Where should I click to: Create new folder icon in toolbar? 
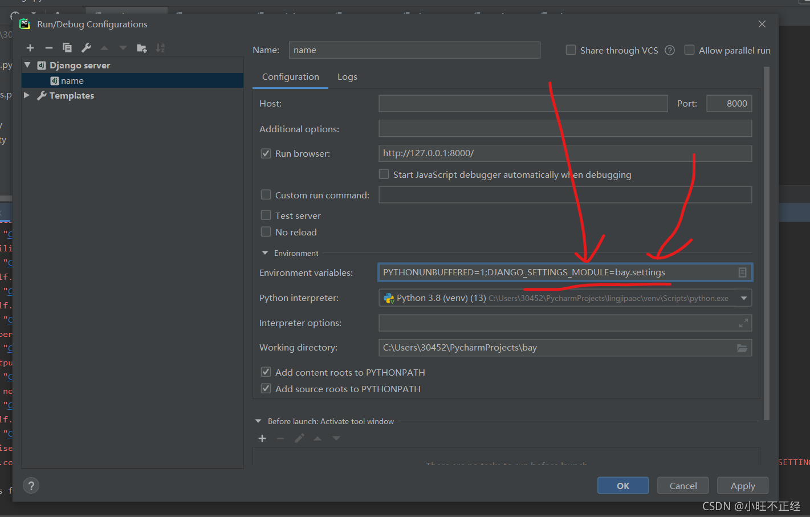point(142,48)
